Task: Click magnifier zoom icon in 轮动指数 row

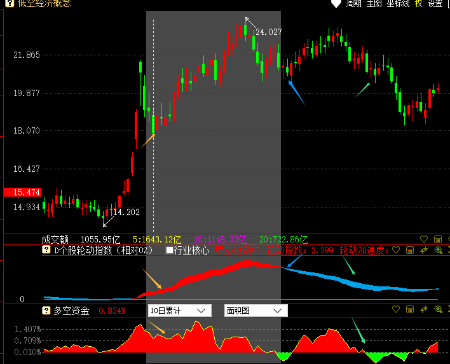Action: [437, 250]
